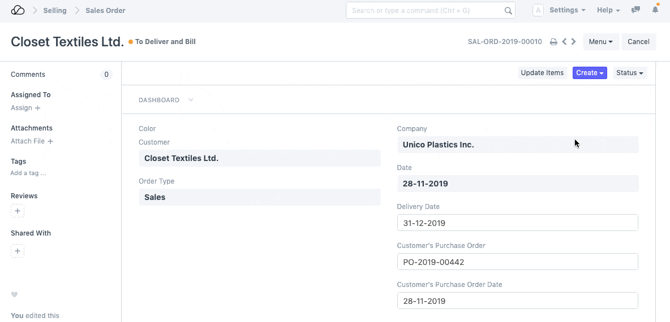Expand the Status dropdown

[x=630, y=73]
